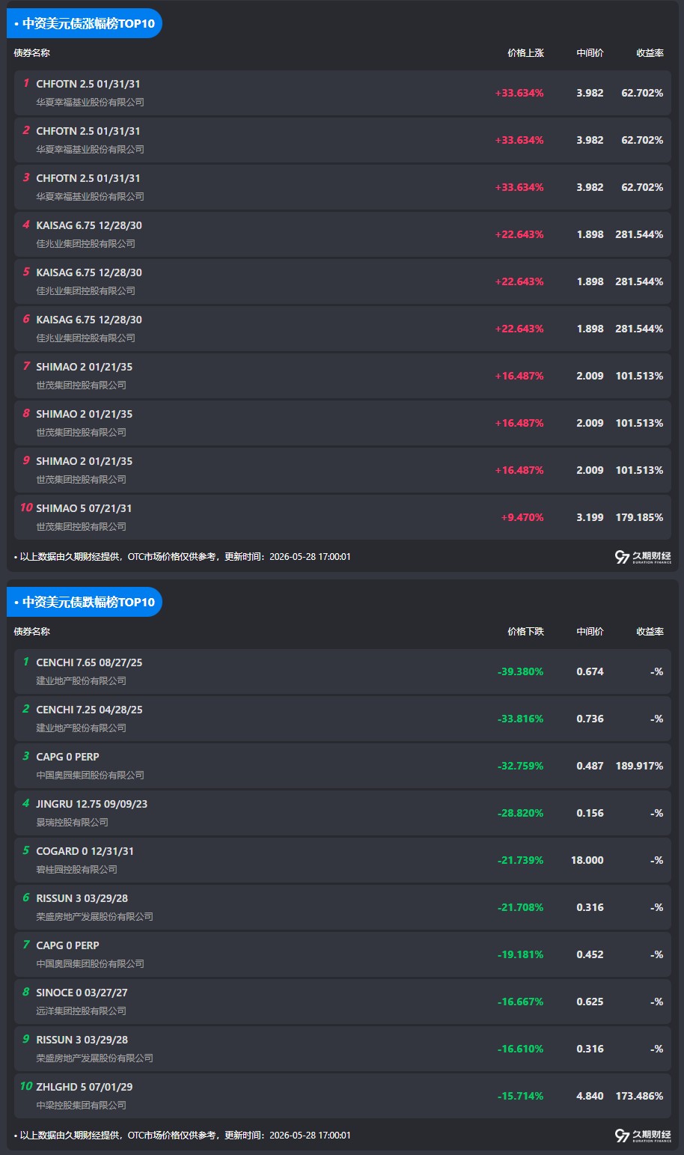Open gainers rank 3 CHFOTN 2.5 01/31/31 row
The height and width of the screenshot is (1155, 684).
343,187
